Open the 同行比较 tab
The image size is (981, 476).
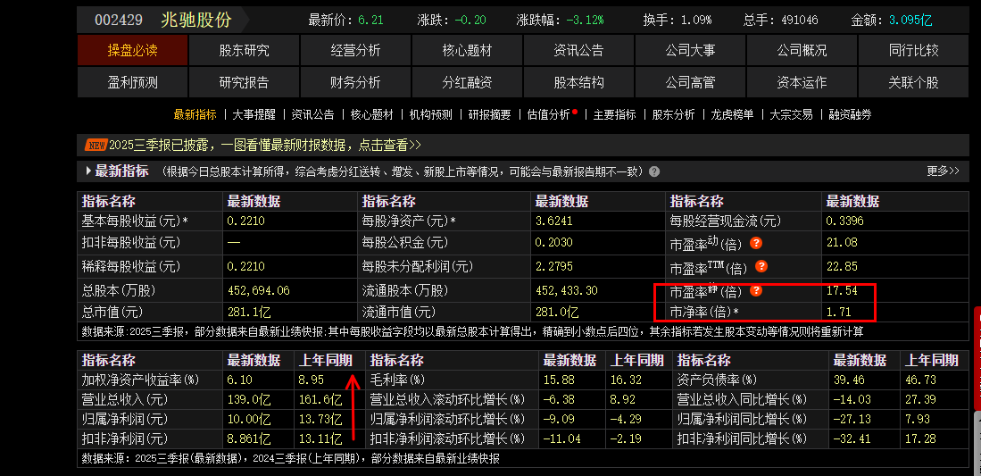[913, 50]
